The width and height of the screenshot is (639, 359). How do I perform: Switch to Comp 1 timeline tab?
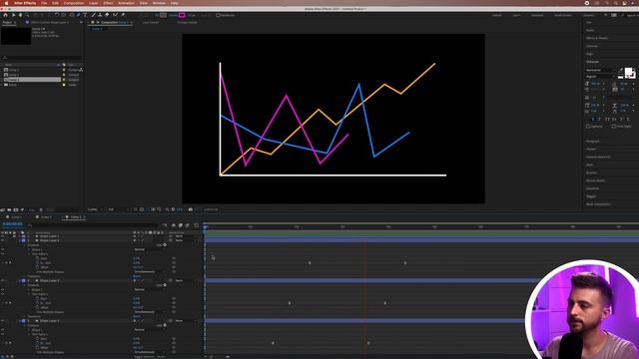point(16,217)
